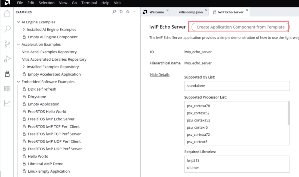Open the Analysis chart icon in activity bar

[7, 103]
